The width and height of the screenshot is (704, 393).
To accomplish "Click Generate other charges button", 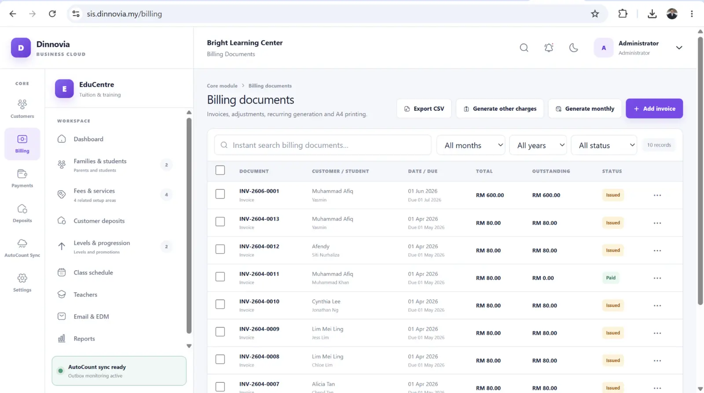I will tap(499, 109).
